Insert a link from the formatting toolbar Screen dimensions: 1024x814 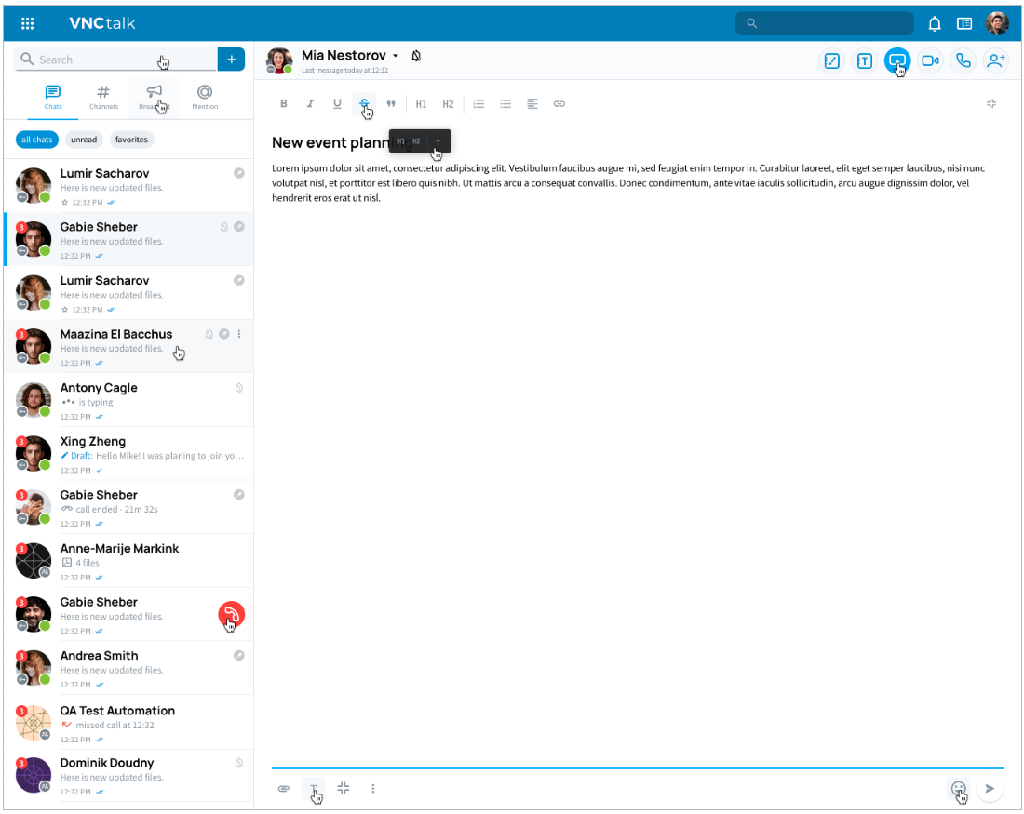(559, 104)
